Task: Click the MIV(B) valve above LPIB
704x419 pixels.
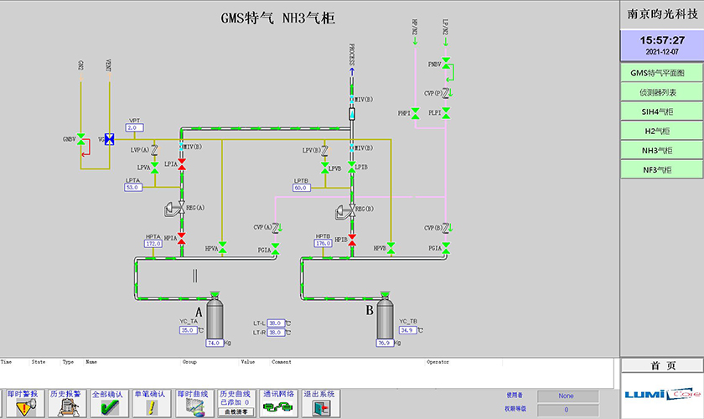Action: tap(352, 147)
